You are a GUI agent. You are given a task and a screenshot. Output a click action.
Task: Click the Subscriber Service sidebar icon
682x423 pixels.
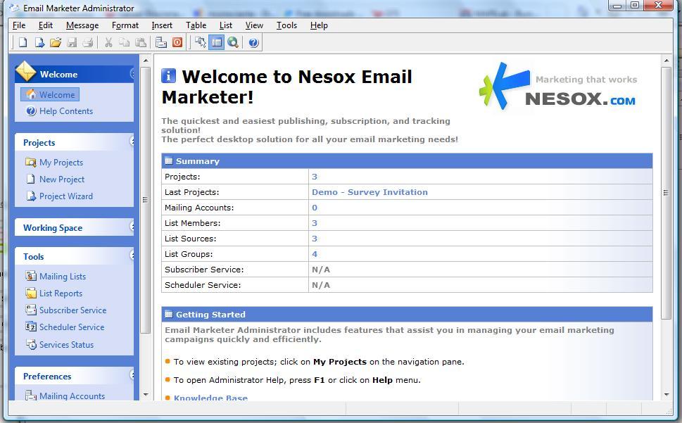31,310
